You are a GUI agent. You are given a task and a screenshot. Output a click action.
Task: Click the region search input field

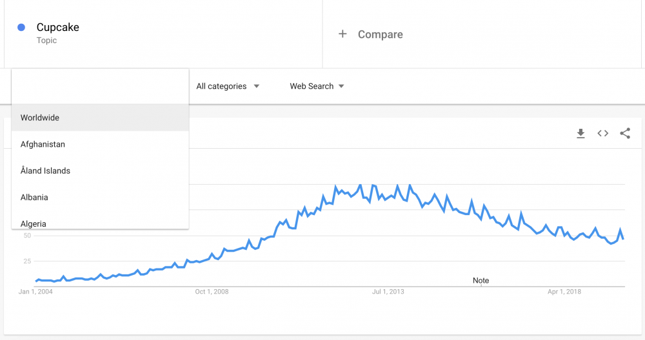pos(100,86)
